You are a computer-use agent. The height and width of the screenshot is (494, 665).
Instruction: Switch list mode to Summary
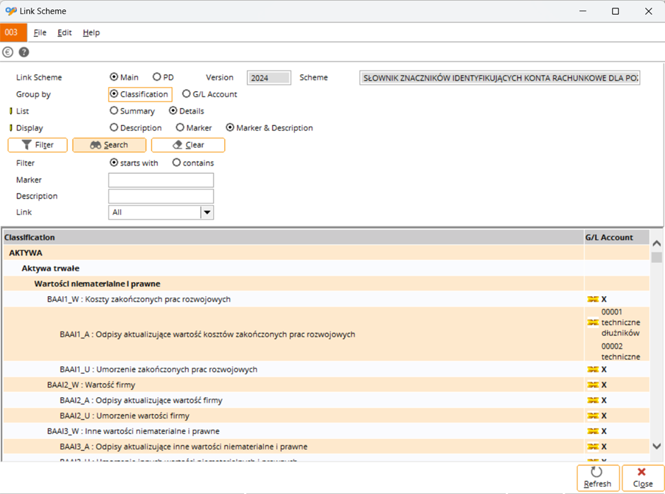point(114,111)
